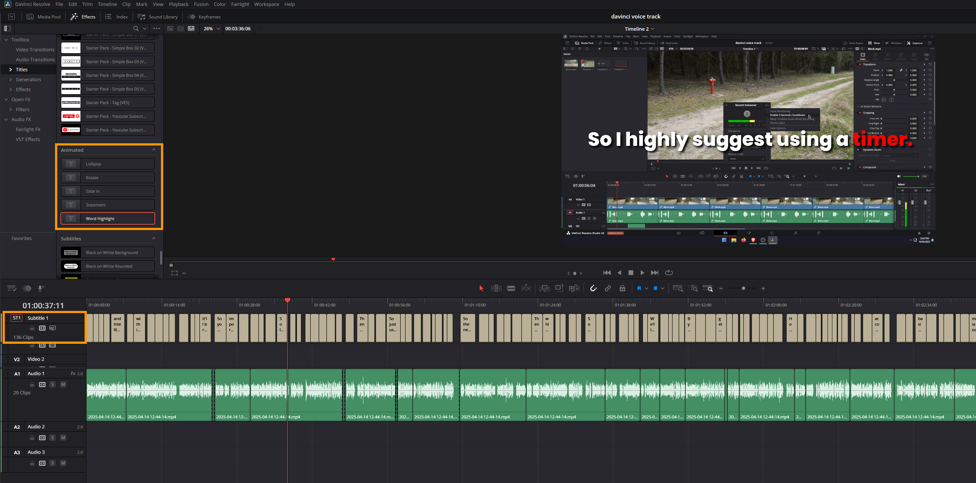Image resolution: width=976 pixels, height=483 pixels.
Task: Open the Sound Library panel
Action: (157, 17)
